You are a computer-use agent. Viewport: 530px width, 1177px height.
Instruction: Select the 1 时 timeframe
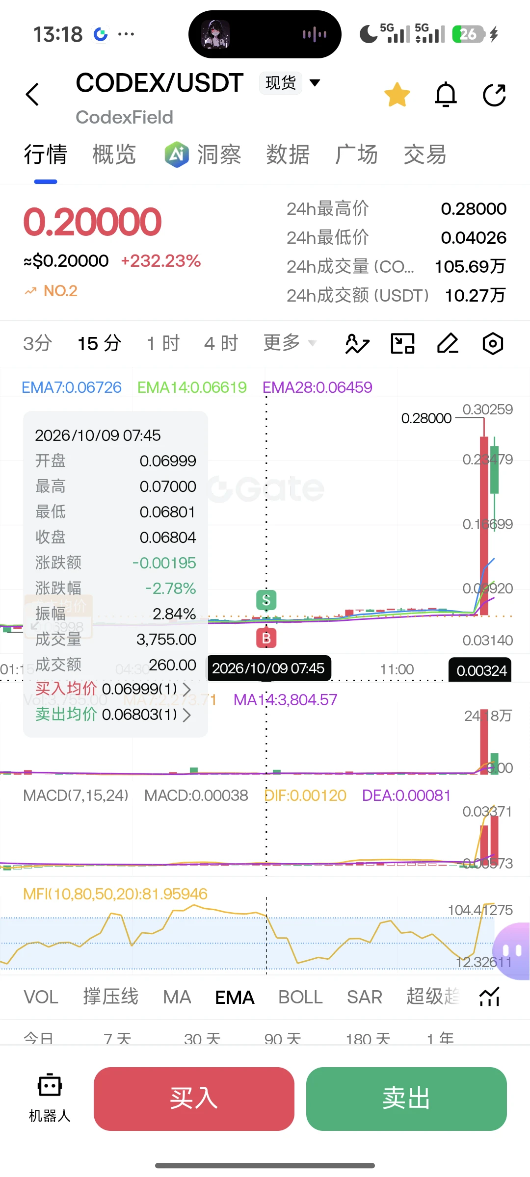pos(163,343)
